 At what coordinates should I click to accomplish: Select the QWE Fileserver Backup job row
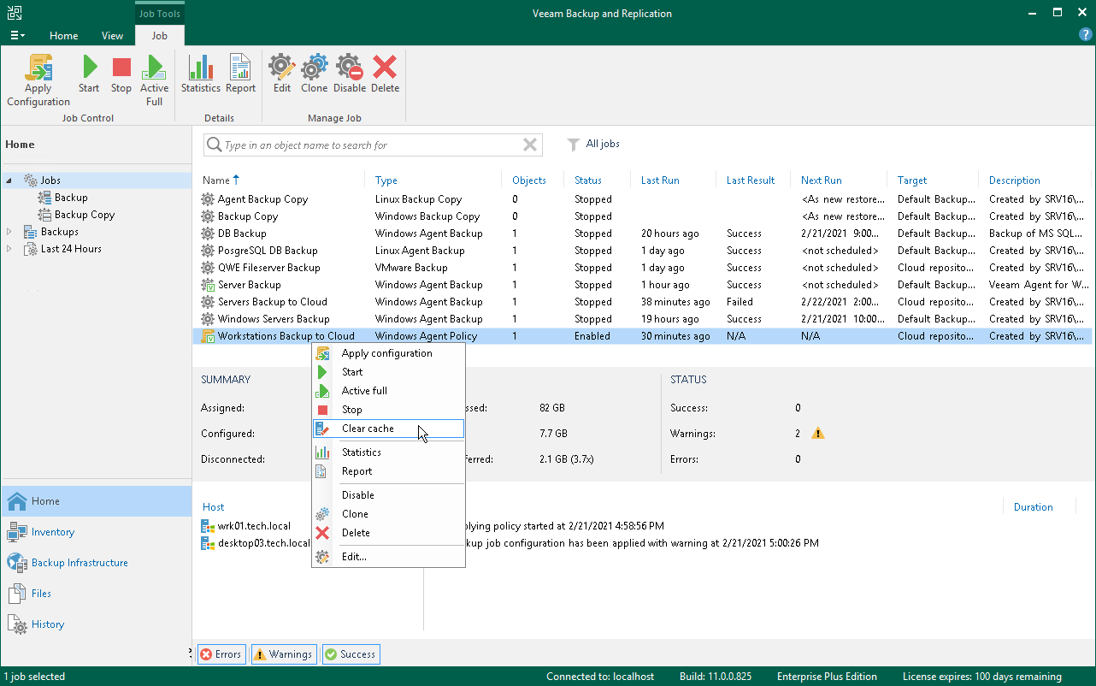643,268
